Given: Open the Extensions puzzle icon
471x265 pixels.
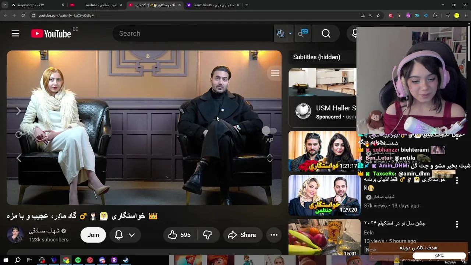Looking at the screenshot, I should (435, 15).
